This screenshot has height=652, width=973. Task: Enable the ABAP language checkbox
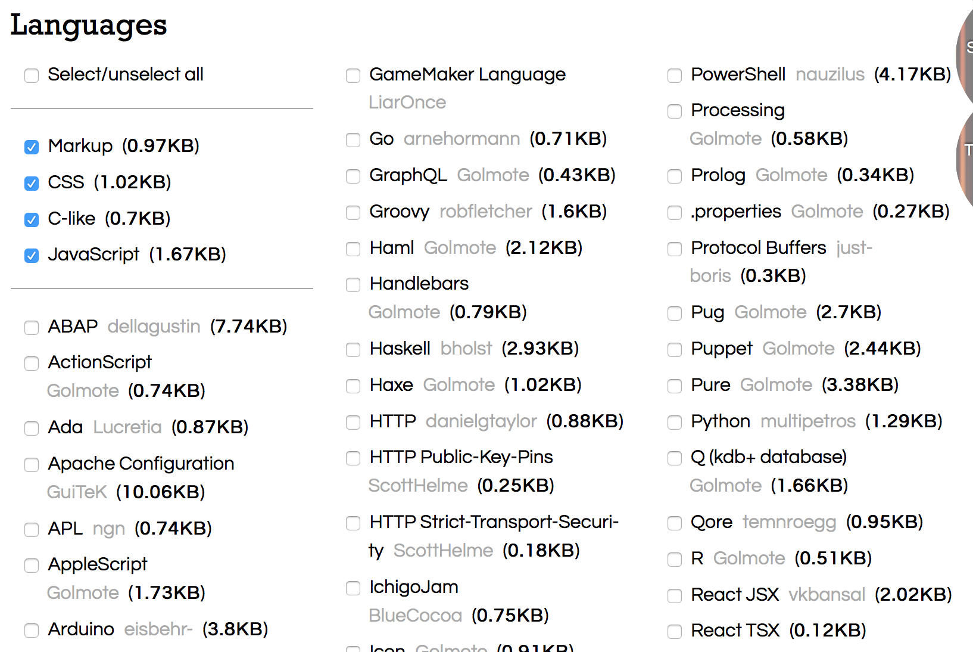click(32, 328)
